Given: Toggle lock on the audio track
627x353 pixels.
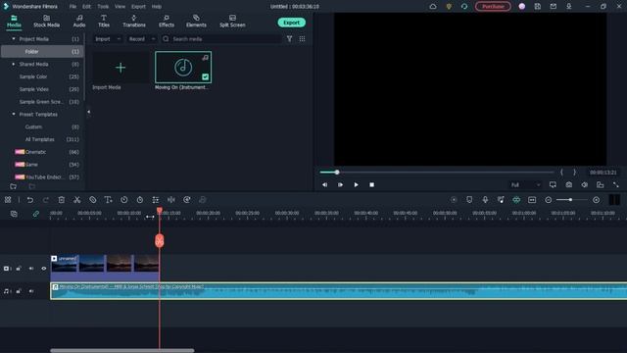Looking at the screenshot, I should point(19,291).
